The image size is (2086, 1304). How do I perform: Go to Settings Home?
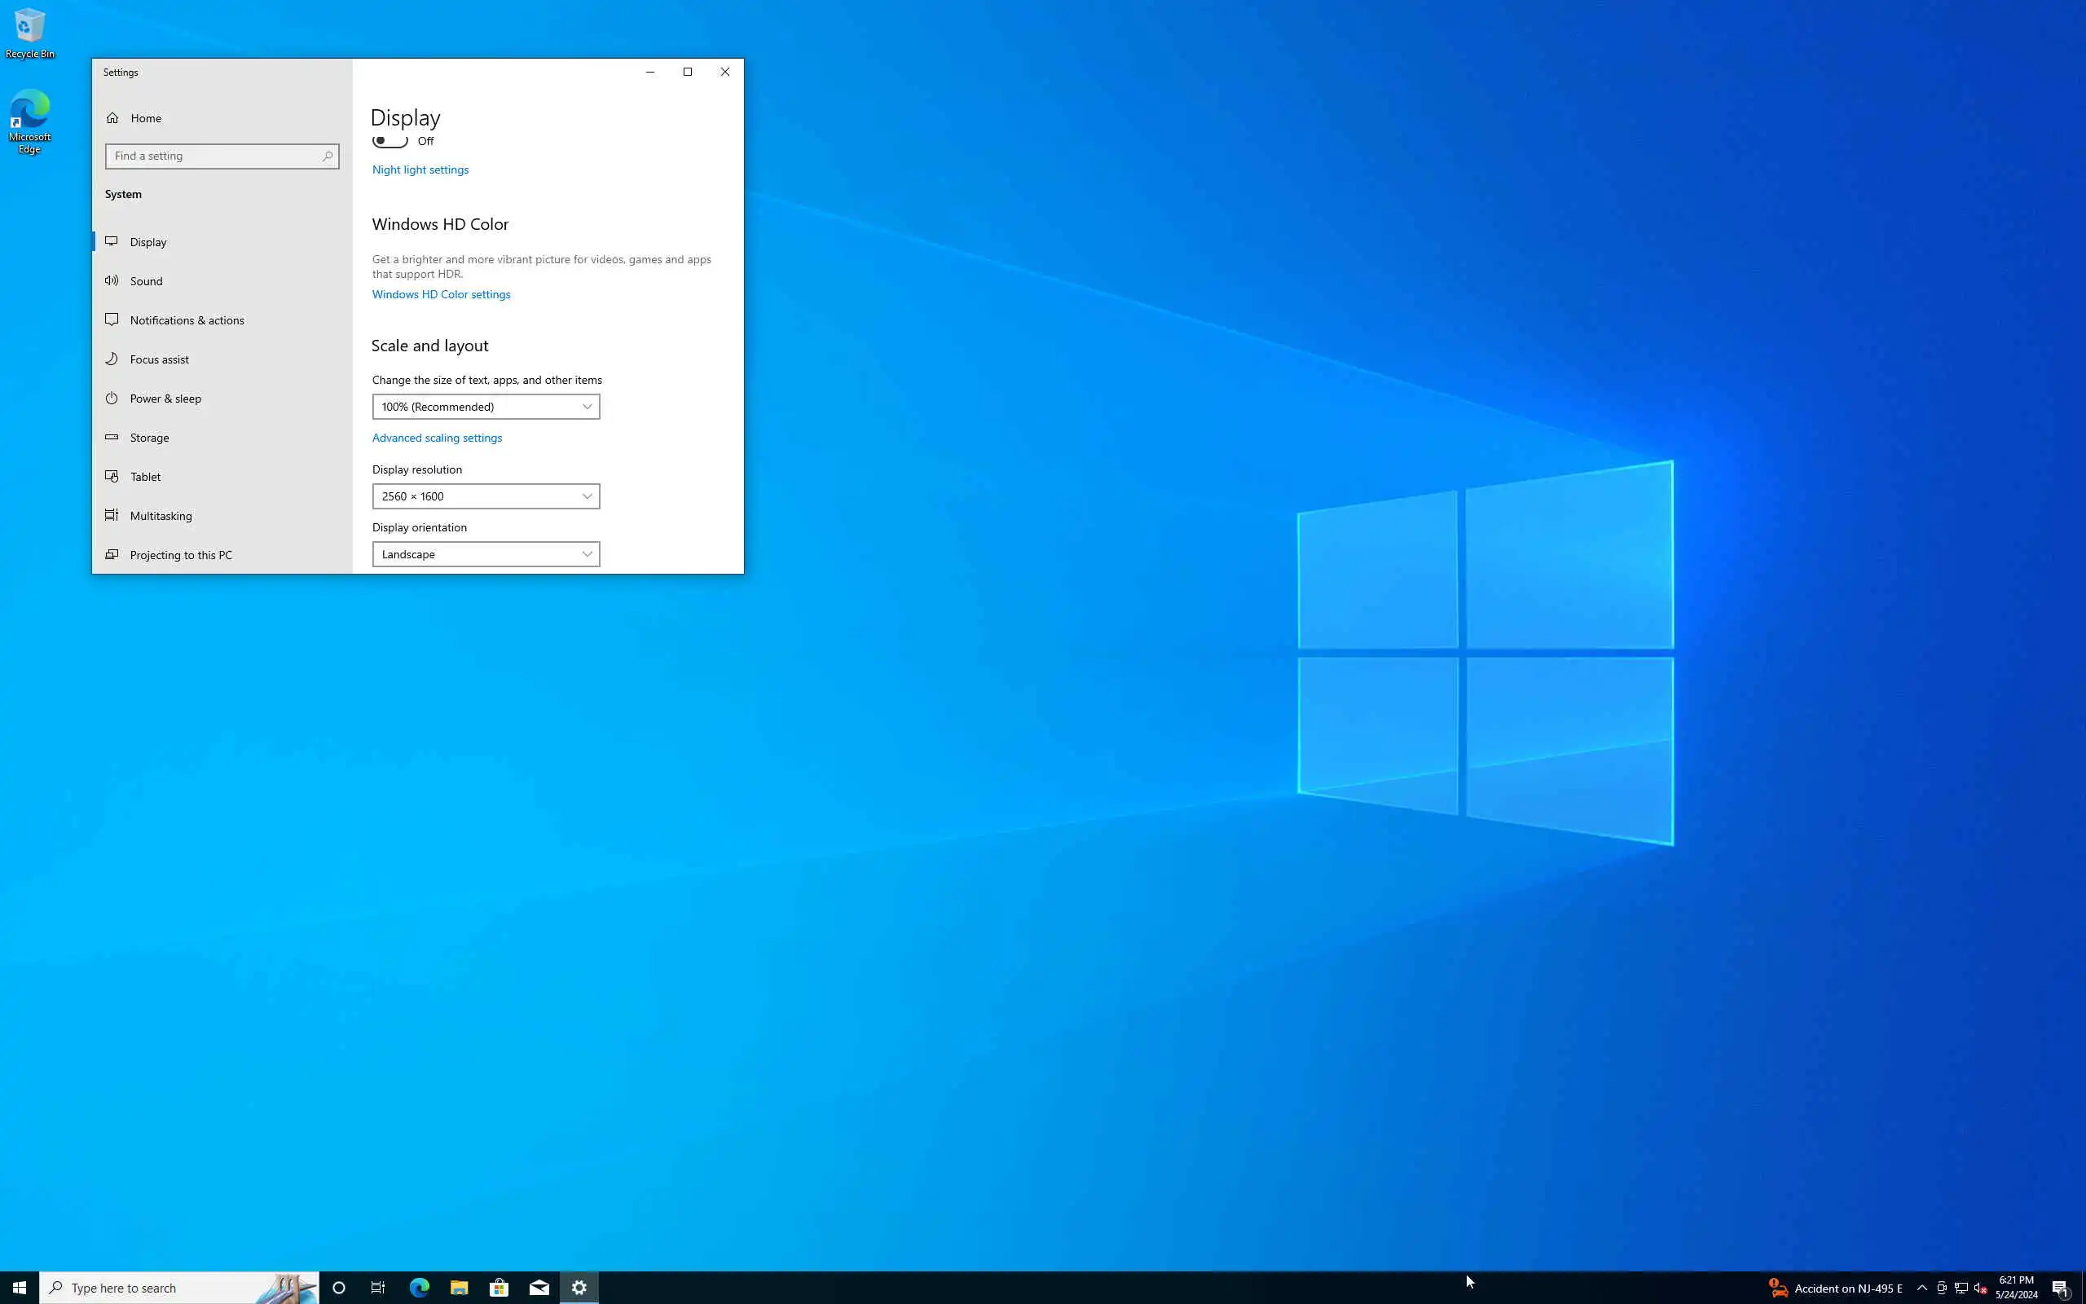pos(146,118)
